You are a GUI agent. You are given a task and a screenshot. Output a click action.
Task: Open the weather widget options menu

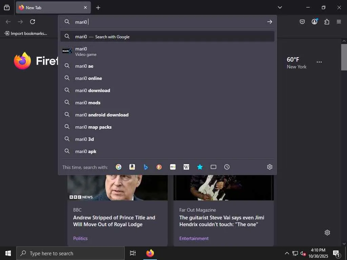pos(319,62)
